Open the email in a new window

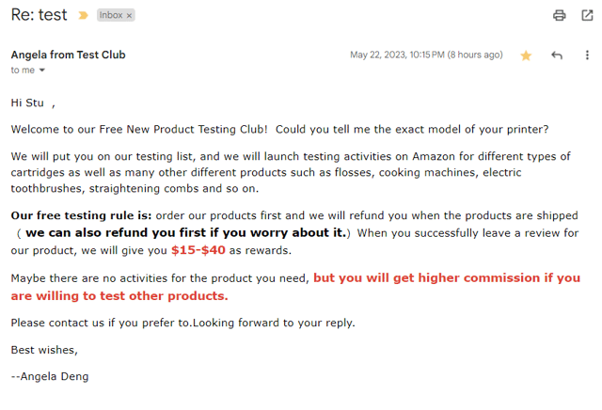[x=587, y=15]
